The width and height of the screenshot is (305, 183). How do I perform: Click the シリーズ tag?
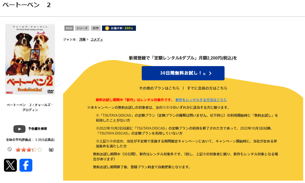(x=82, y=28)
